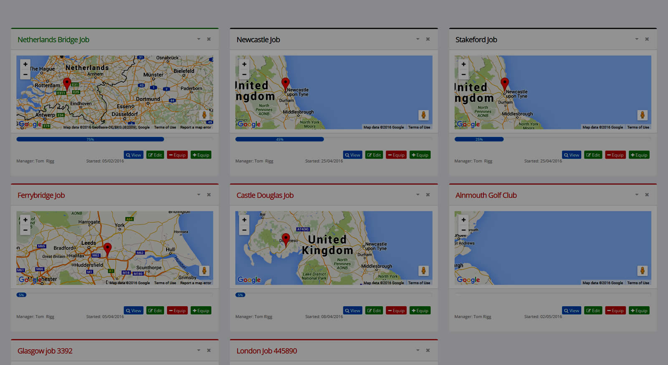Zoom out on Stakeford Job map
Screen dimensions: 668x365
pyautogui.click(x=463, y=74)
